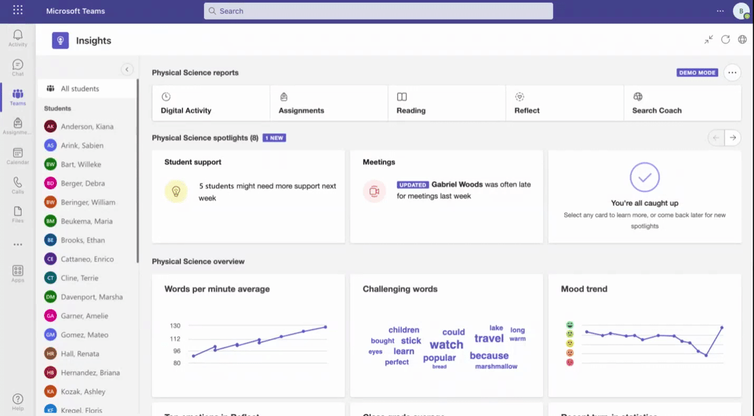Refresh Insights using the reload icon
The height and width of the screenshot is (416, 754).
(x=725, y=40)
